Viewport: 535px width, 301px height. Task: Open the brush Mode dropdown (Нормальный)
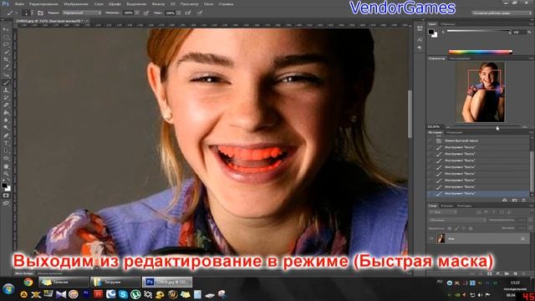pyautogui.click(x=82, y=13)
